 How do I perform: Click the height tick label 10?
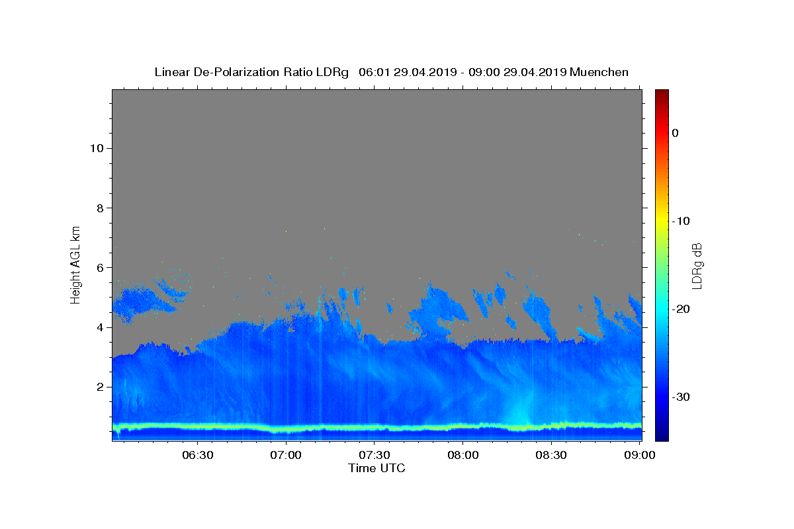96,148
